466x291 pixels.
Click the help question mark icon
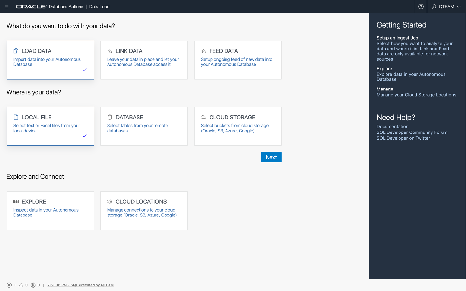421,7
